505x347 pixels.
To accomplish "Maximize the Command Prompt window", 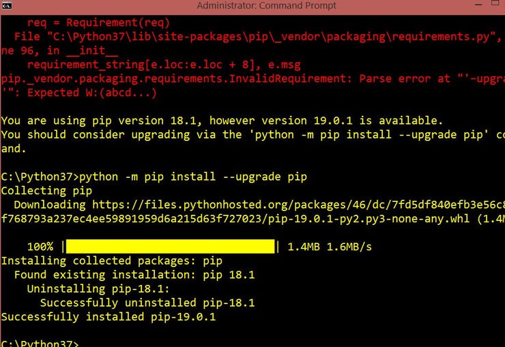I will coord(495,3).
